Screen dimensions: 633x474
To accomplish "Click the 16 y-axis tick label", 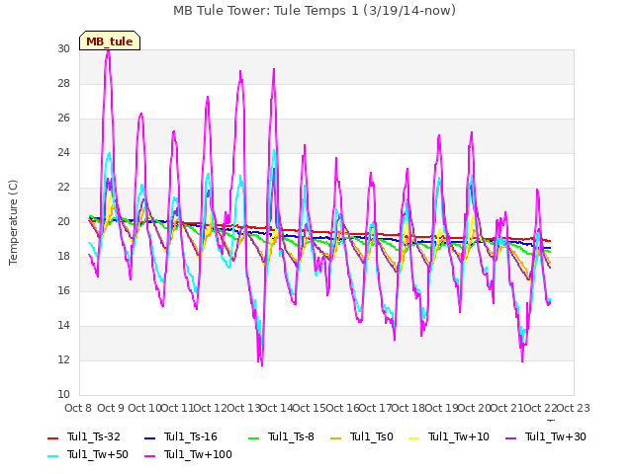I will 63,291.
